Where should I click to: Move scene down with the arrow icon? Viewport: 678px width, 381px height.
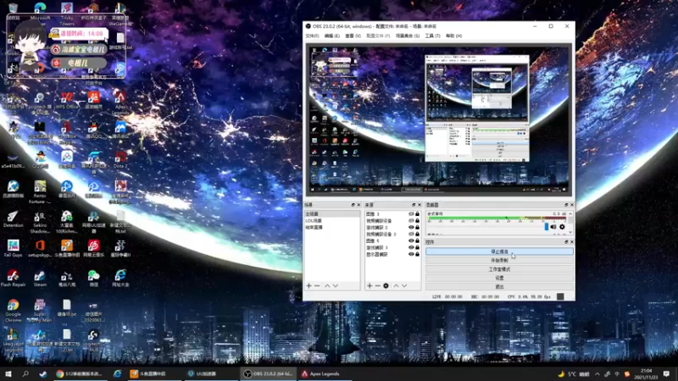(336, 285)
